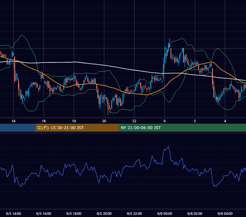The height and width of the screenshot is (217, 246).
Task: Click the 9/5 20:00 label on indicator axis
Action: point(104,213)
